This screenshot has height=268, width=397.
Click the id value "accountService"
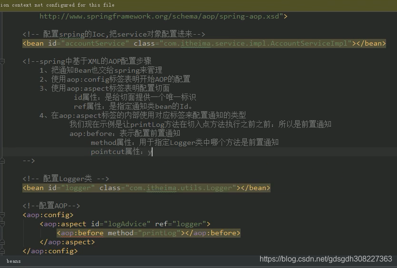[95, 43]
